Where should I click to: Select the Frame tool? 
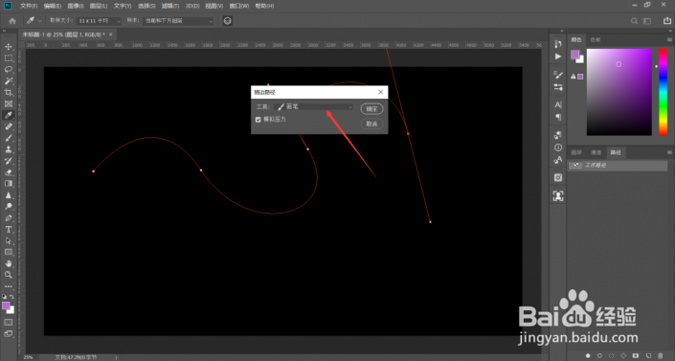coord(9,103)
